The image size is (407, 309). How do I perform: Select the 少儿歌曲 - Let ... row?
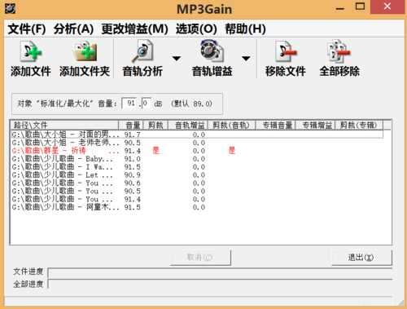coord(197,174)
